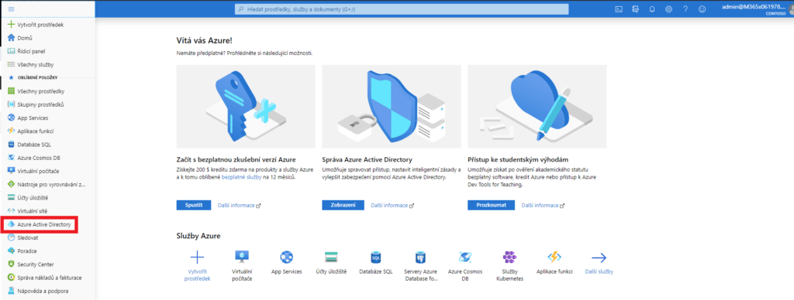Open Účty úložiště service icon
The height and width of the screenshot is (300, 794).
click(x=331, y=257)
